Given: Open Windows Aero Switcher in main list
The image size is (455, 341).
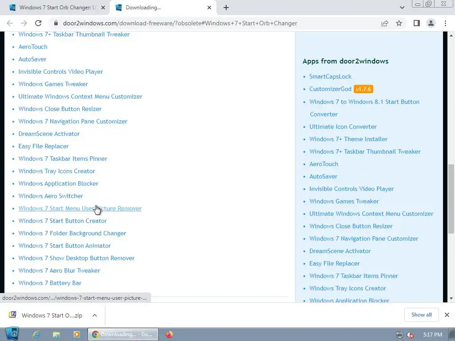Looking at the screenshot, I should (x=51, y=196).
